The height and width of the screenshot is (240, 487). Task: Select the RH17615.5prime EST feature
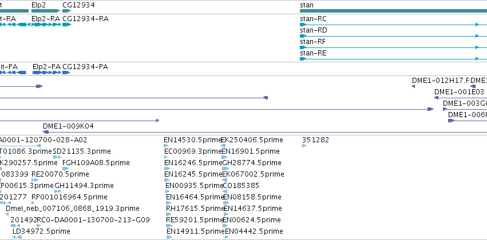(169, 214)
